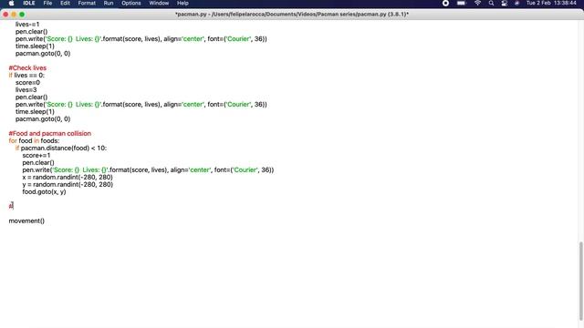This screenshot has height=328, width=584.
Task: Open the Run menu
Action: point(109,3)
